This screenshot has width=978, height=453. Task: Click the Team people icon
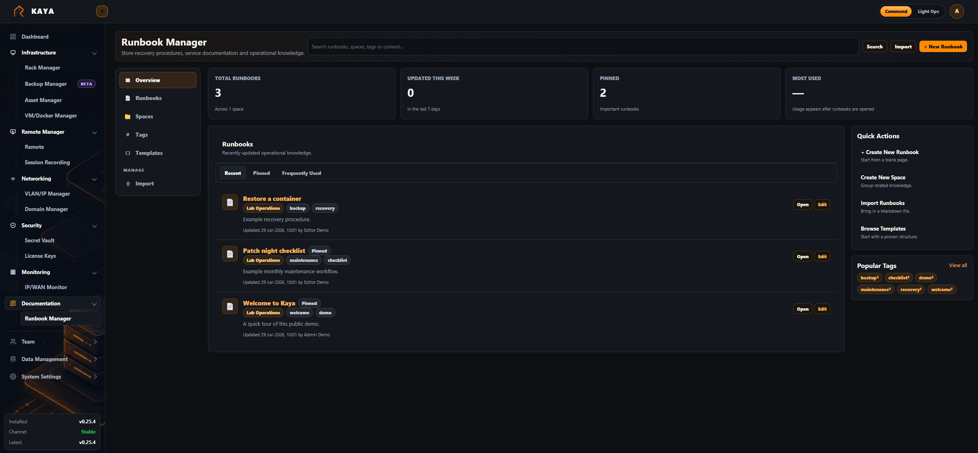click(13, 342)
